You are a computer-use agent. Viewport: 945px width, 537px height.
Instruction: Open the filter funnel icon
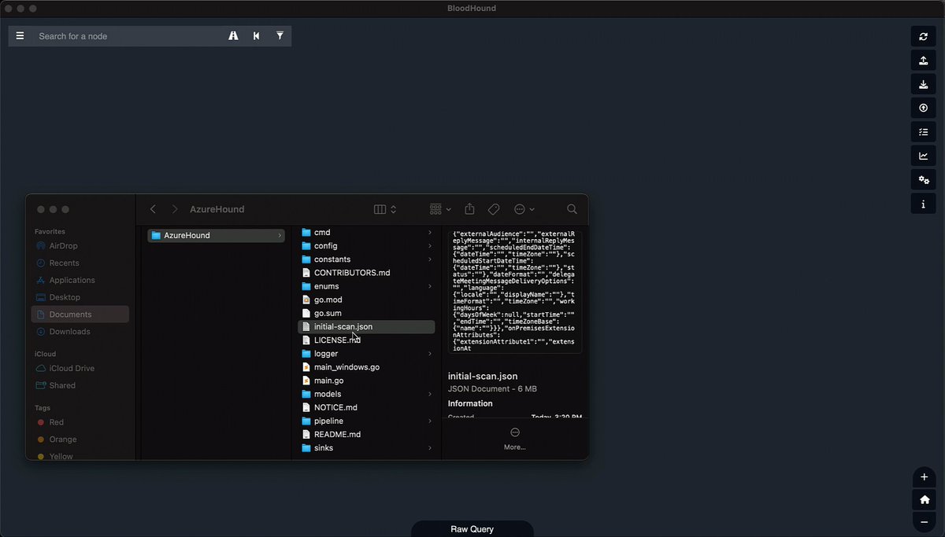[x=280, y=35]
